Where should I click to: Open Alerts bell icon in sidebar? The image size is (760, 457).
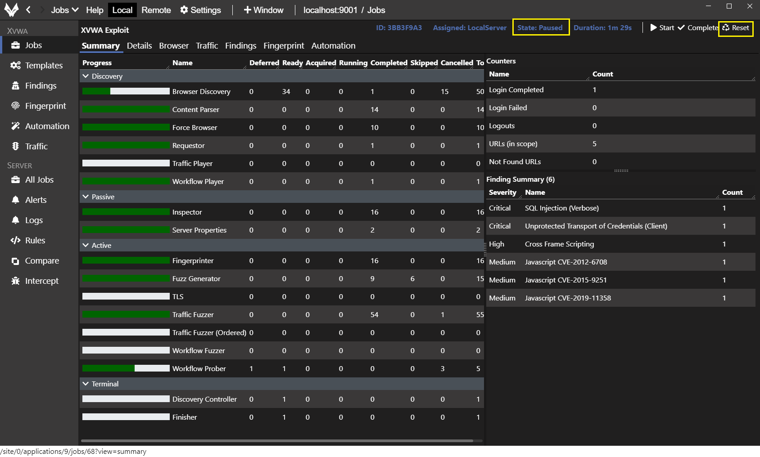point(15,200)
